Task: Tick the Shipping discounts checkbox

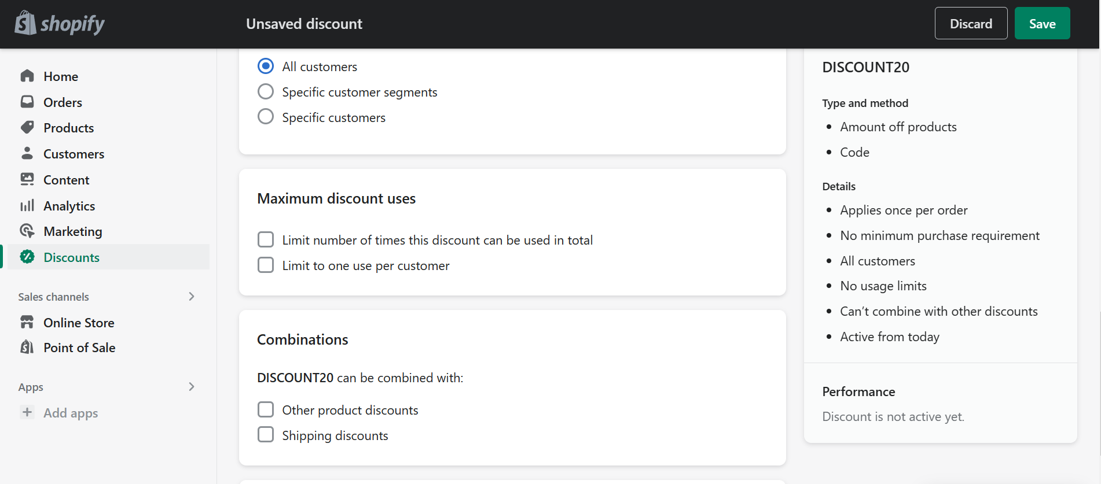Action: pyautogui.click(x=266, y=435)
